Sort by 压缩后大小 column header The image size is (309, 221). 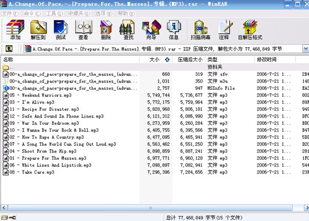[x=189, y=60]
